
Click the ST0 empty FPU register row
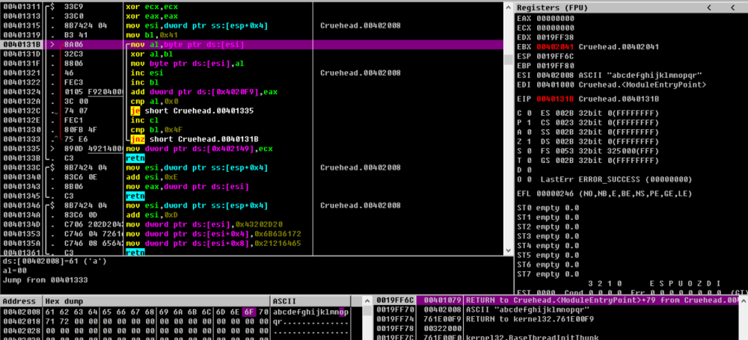(x=548, y=208)
